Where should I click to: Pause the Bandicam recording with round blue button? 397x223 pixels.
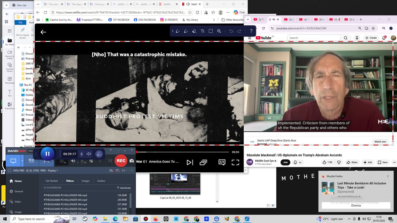tap(47, 154)
